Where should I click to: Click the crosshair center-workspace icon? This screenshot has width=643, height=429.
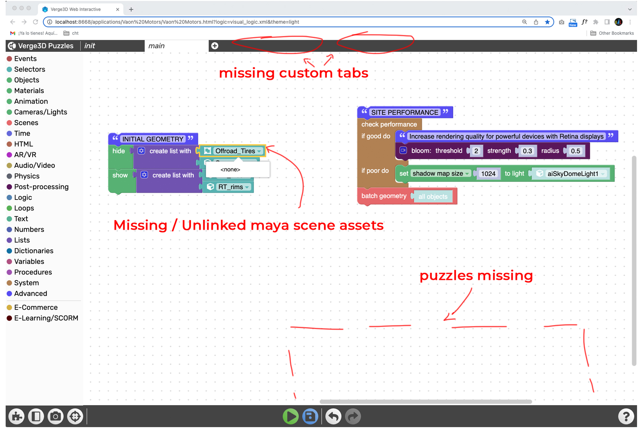tap(75, 416)
